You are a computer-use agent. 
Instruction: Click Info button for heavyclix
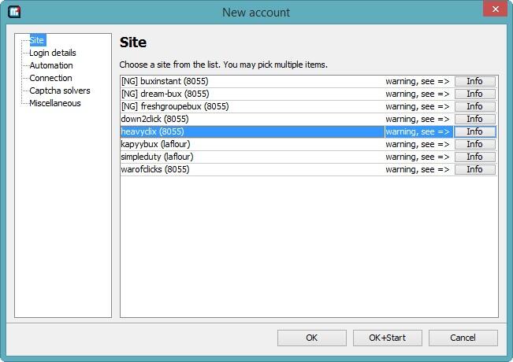(x=474, y=131)
